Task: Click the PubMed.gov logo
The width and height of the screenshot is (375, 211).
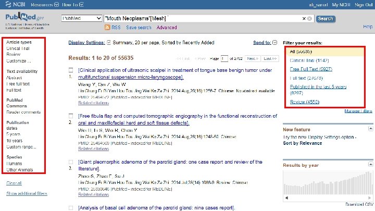Action: (x=24, y=17)
